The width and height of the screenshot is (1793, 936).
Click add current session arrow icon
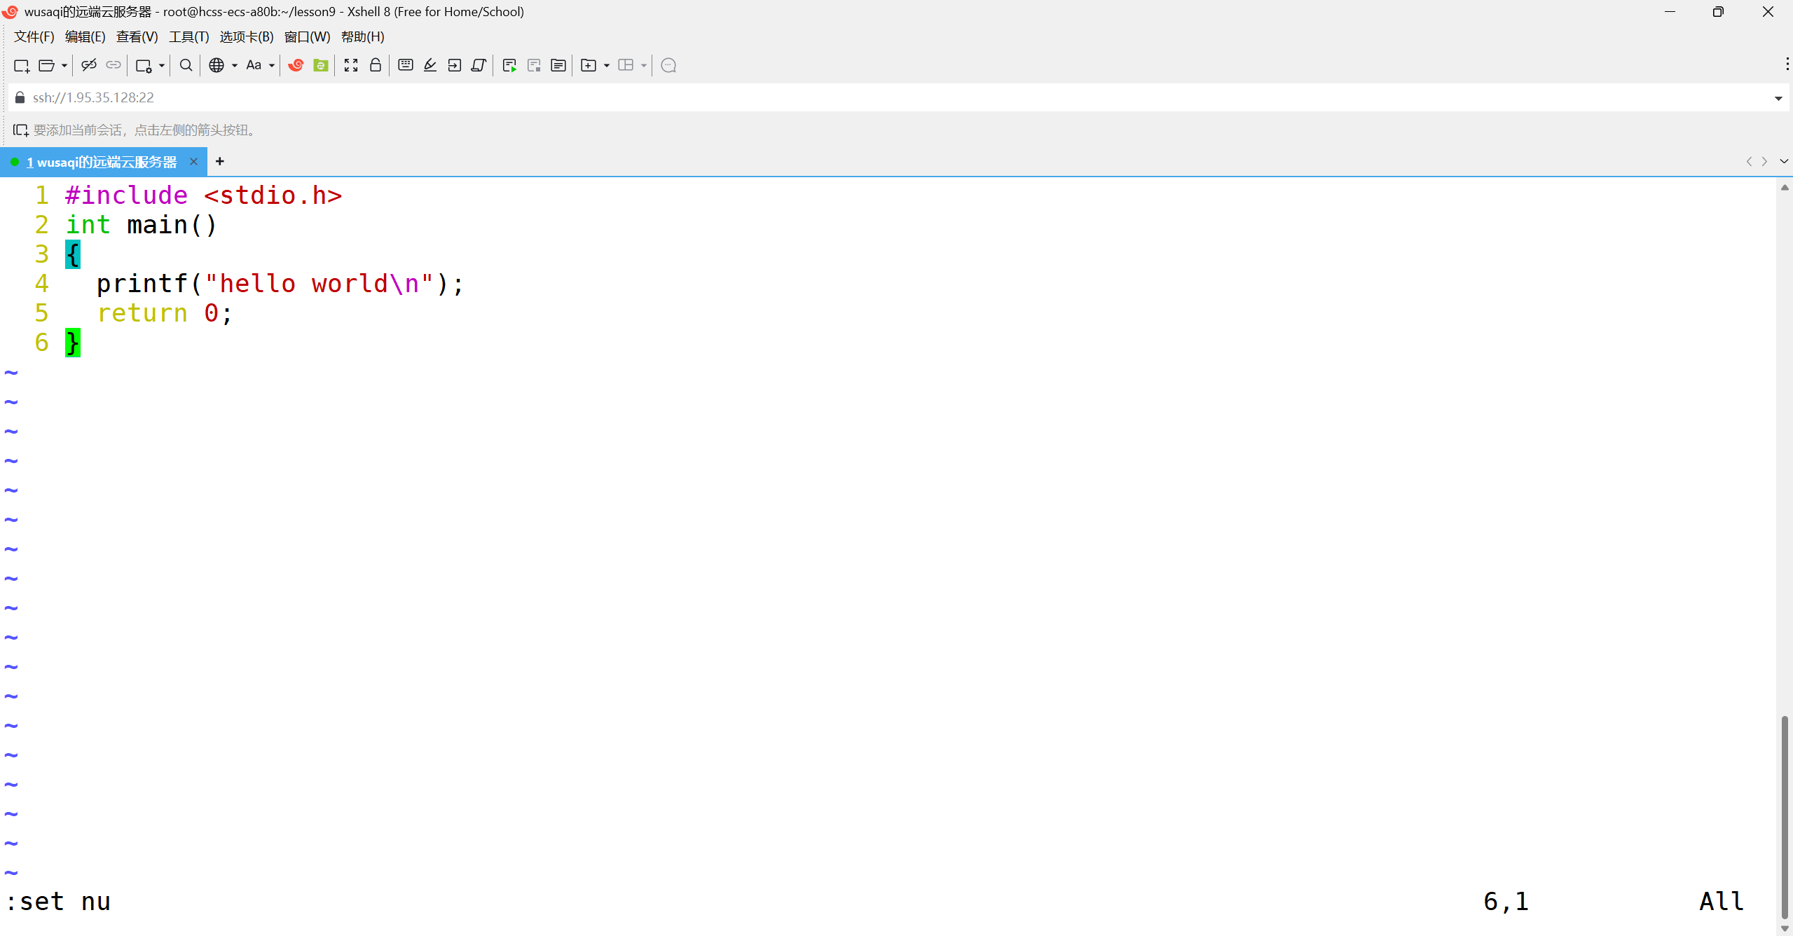click(20, 130)
